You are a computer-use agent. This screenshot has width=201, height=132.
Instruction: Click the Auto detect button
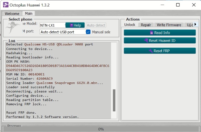[x=96, y=25]
